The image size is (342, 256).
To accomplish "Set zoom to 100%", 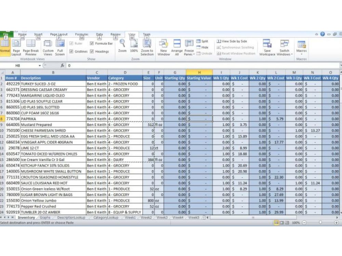I will 134,46.
